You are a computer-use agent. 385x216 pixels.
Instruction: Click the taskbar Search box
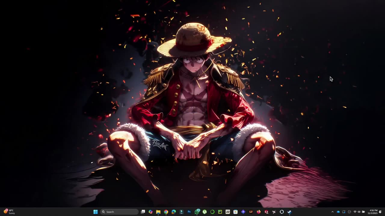[119, 212]
